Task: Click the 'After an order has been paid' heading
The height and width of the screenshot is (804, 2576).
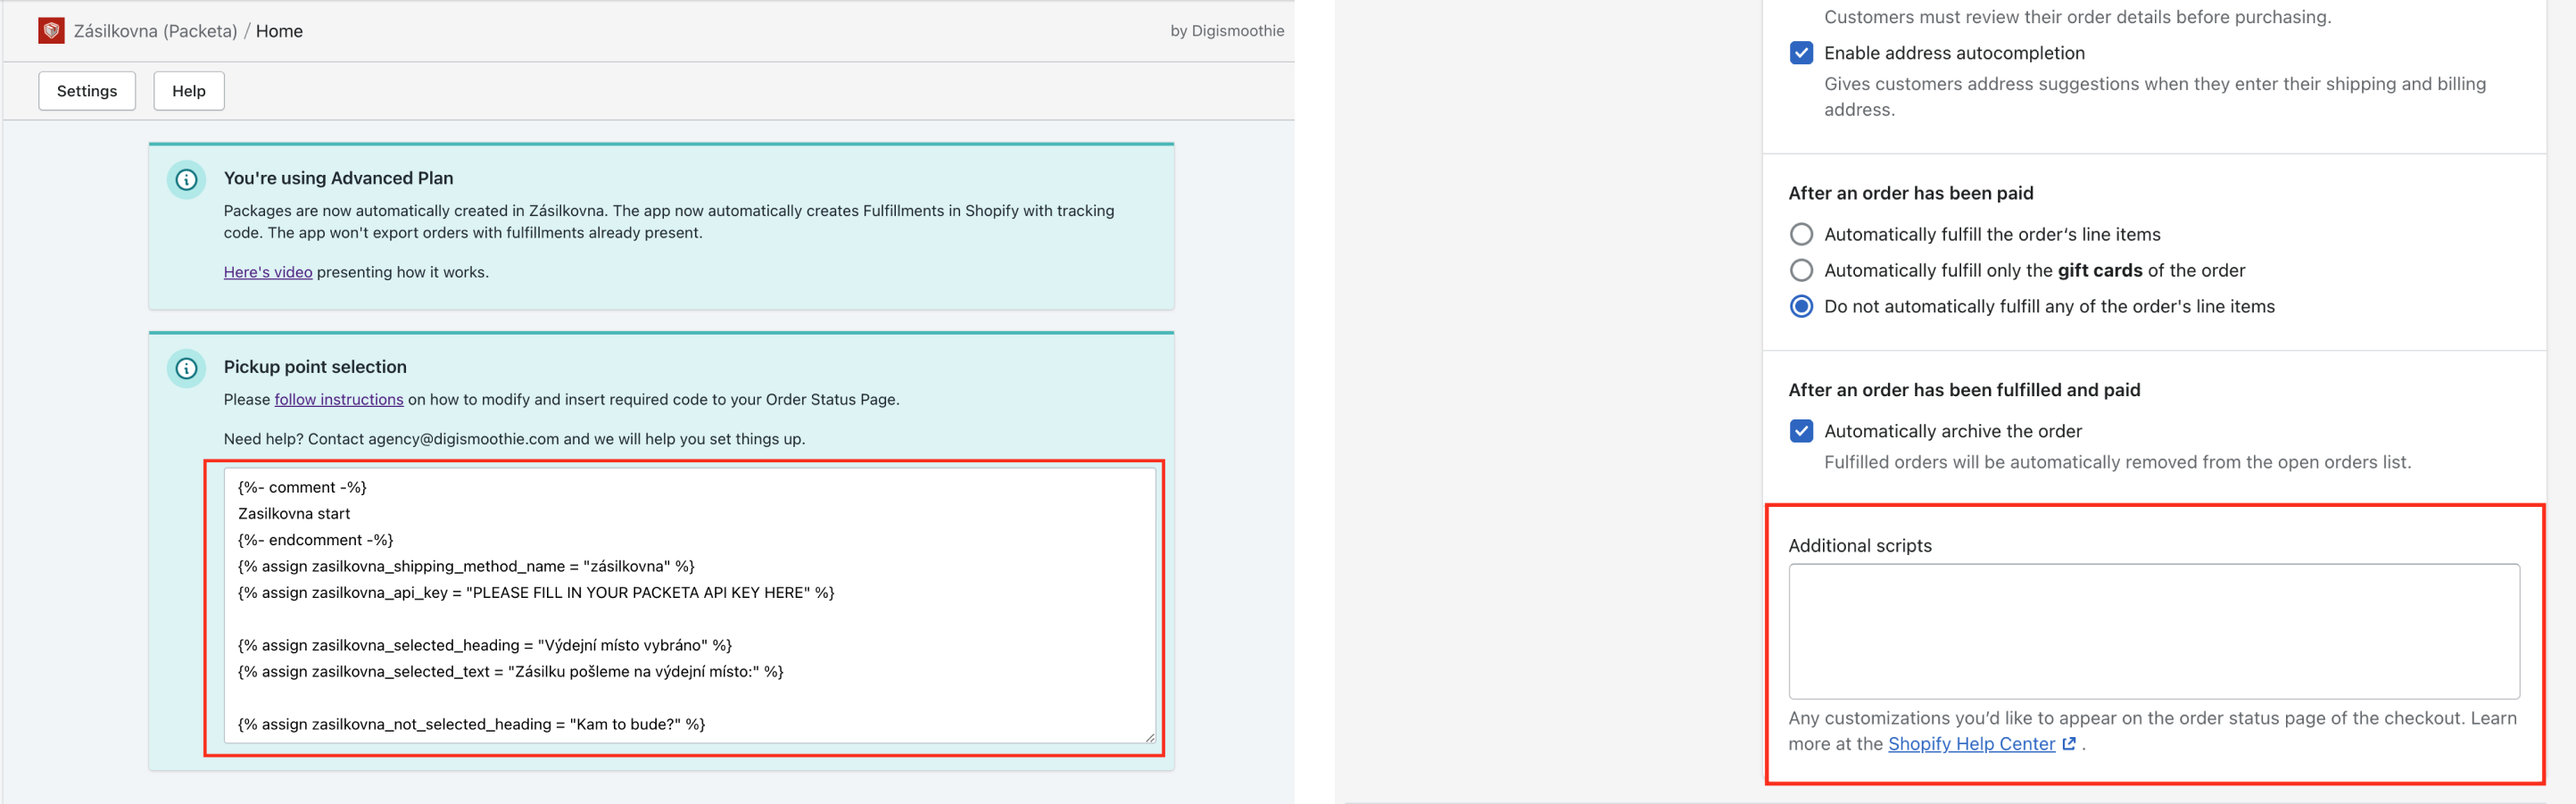Action: 1910,193
